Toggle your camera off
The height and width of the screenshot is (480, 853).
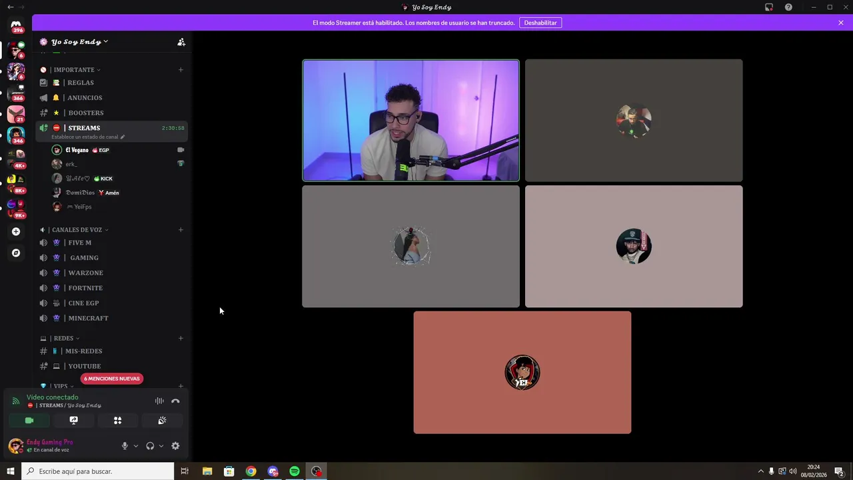[x=29, y=420]
